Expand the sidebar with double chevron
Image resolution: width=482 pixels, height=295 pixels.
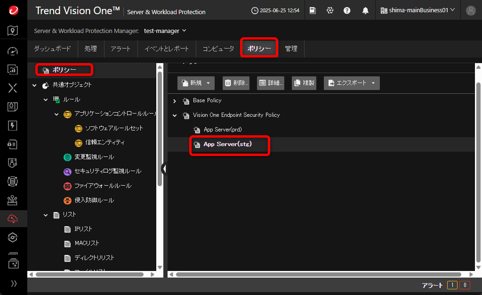(x=14, y=283)
